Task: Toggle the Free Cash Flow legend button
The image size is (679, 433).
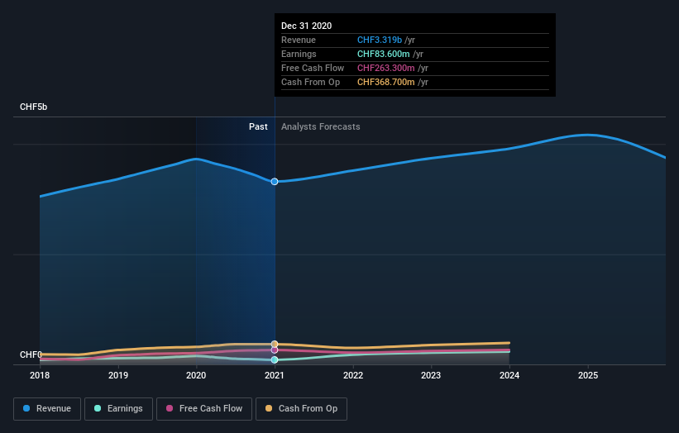Action: (204, 409)
